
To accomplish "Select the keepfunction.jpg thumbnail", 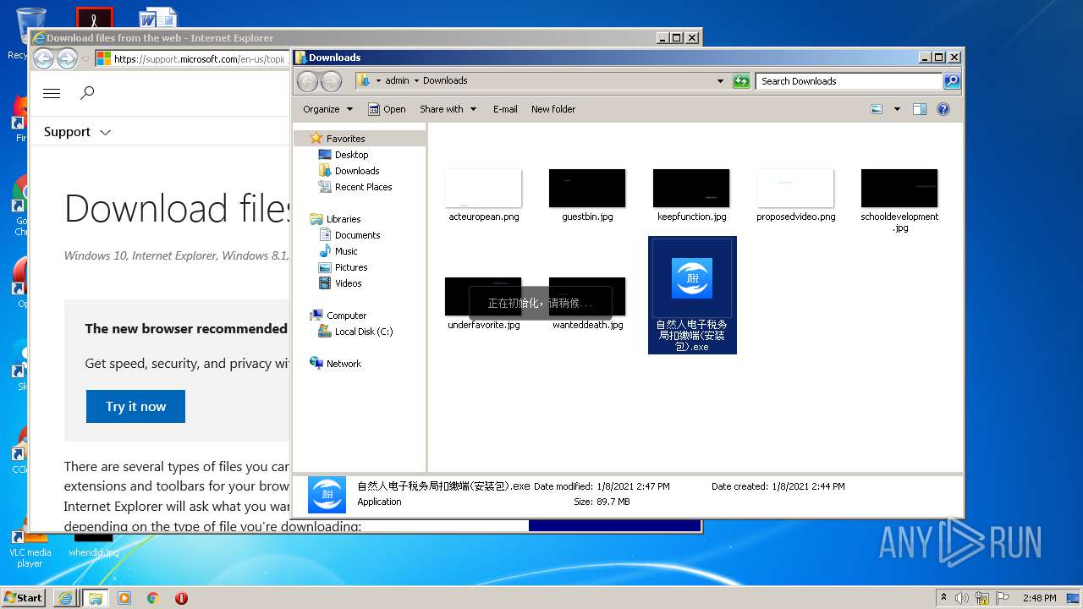I will [691, 189].
